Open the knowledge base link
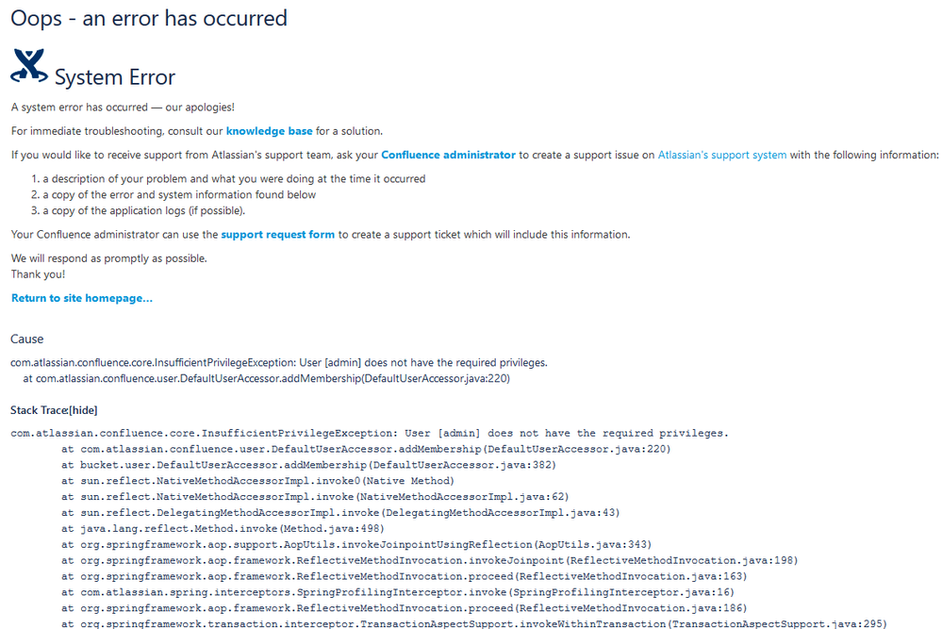The image size is (942, 629). tap(269, 131)
